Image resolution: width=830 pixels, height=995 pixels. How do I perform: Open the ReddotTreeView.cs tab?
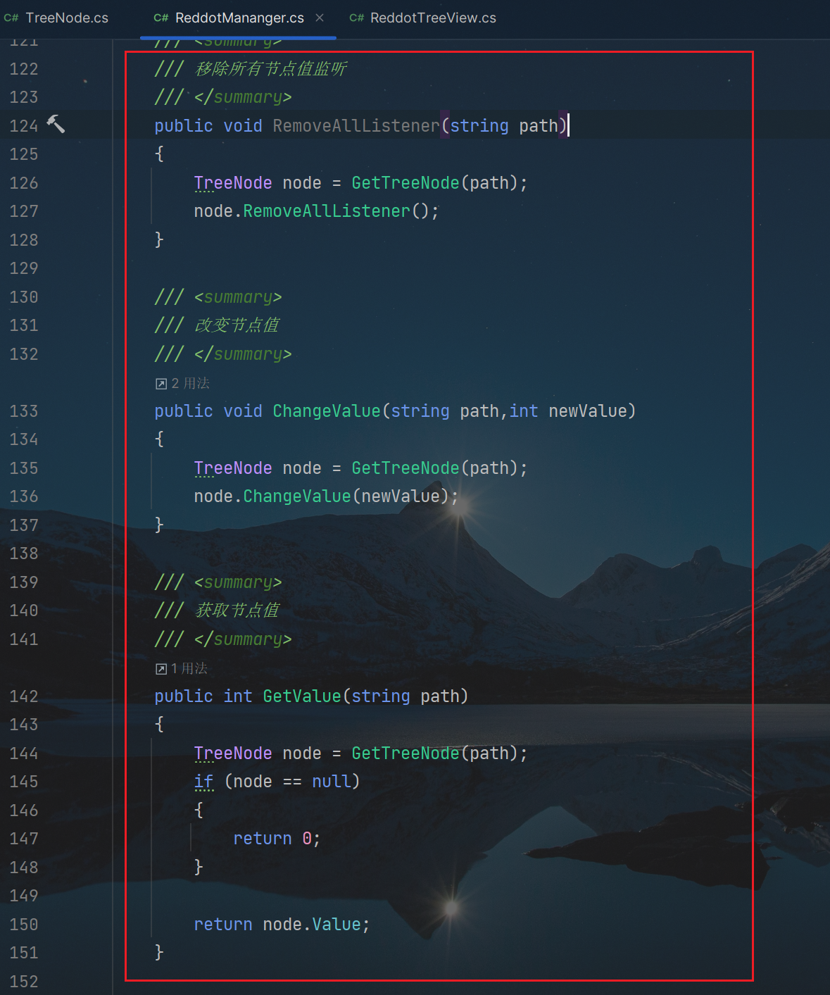[423, 18]
